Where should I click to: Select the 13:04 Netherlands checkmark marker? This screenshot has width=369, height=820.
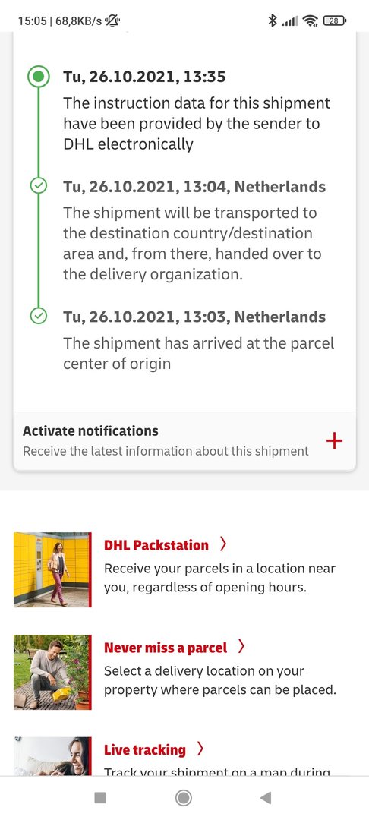point(38,186)
